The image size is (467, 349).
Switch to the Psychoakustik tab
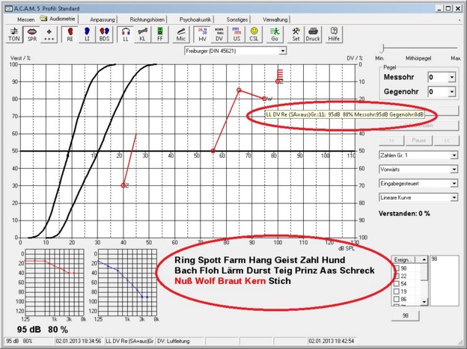coord(195,19)
